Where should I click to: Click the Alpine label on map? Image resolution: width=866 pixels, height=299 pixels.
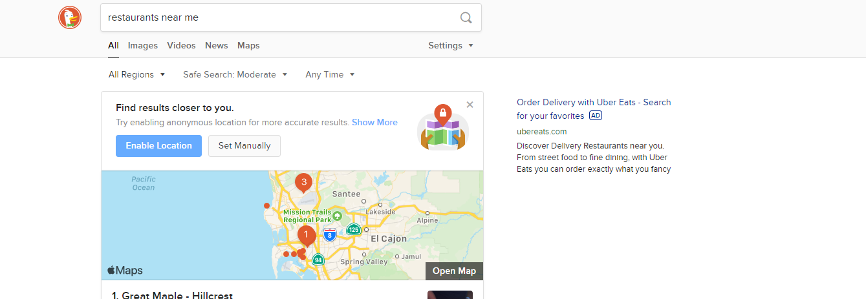[428, 220]
